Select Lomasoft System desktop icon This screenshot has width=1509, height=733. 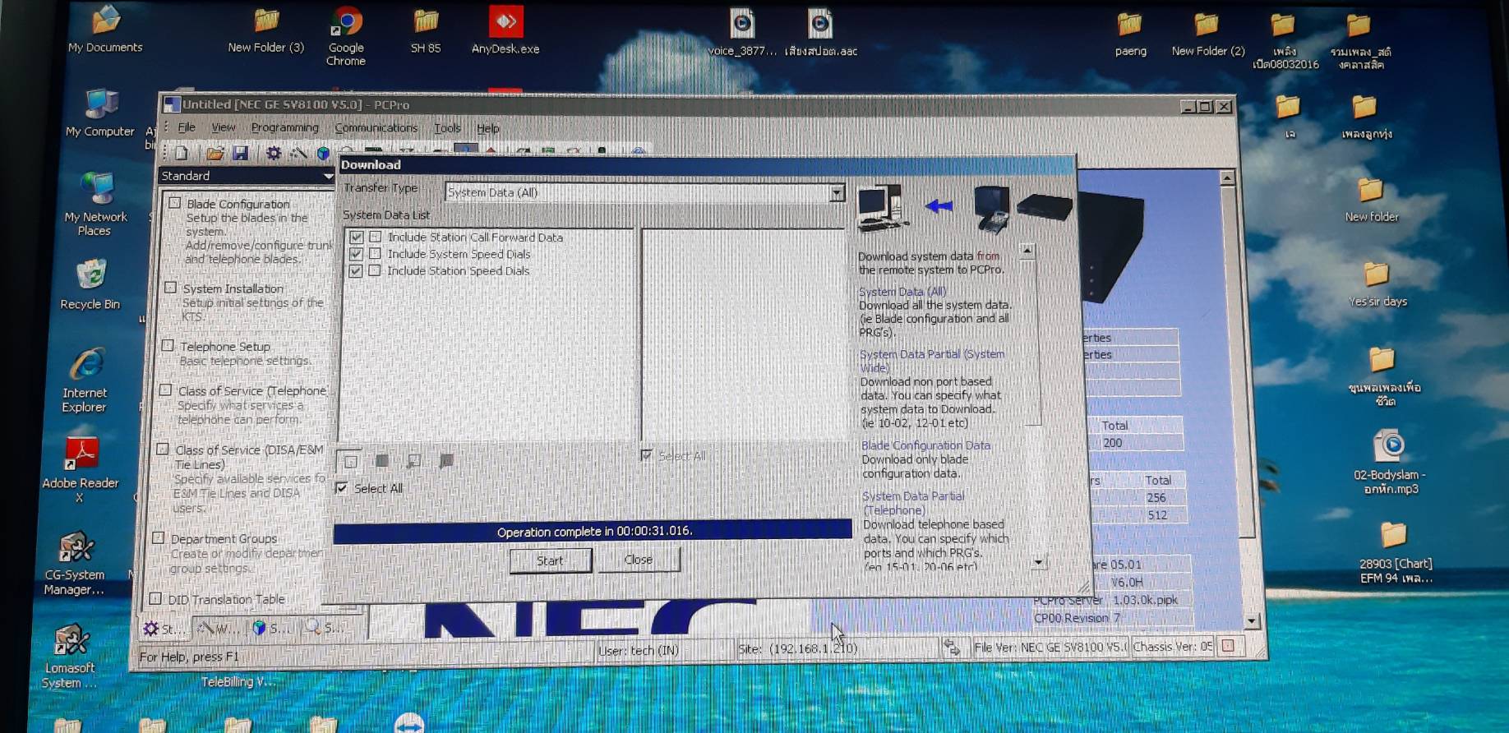pyautogui.click(x=69, y=657)
